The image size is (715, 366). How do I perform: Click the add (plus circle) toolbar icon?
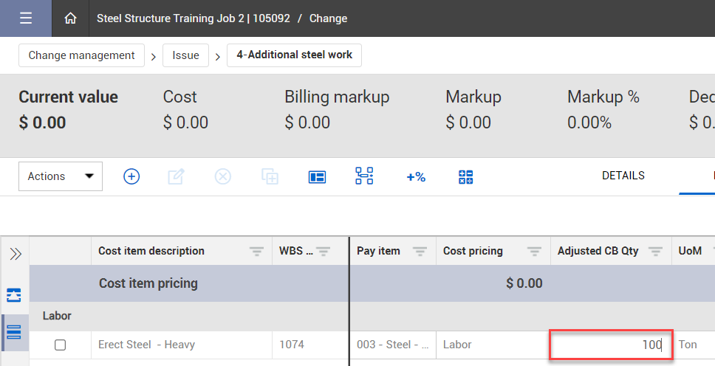coord(131,176)
